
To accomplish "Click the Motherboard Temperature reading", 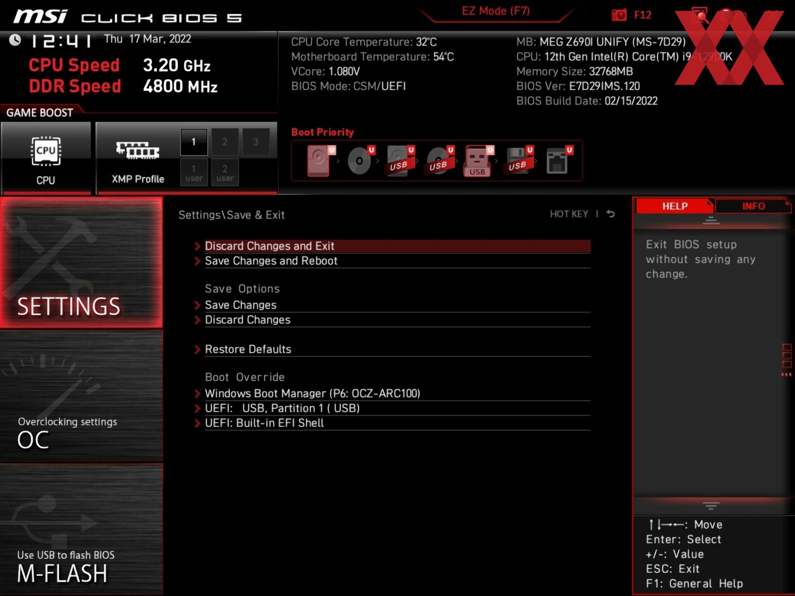I will click(x=372, y=57).
